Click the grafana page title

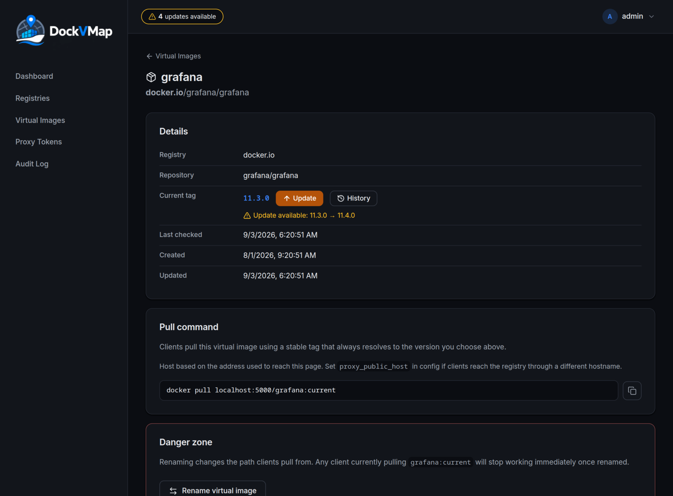coord(182,77)
